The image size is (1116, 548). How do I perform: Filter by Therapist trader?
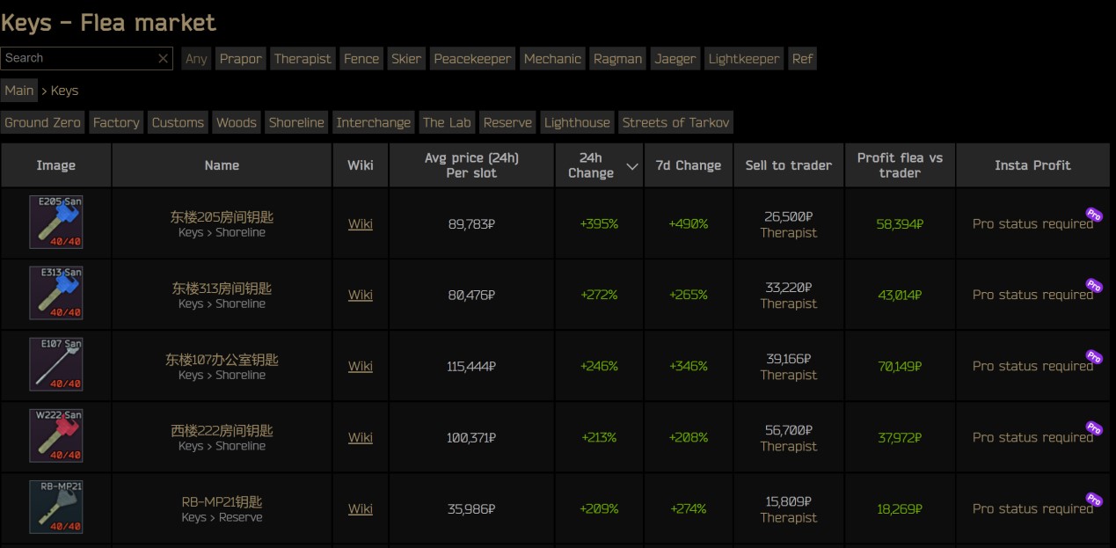tap(303, 59)
